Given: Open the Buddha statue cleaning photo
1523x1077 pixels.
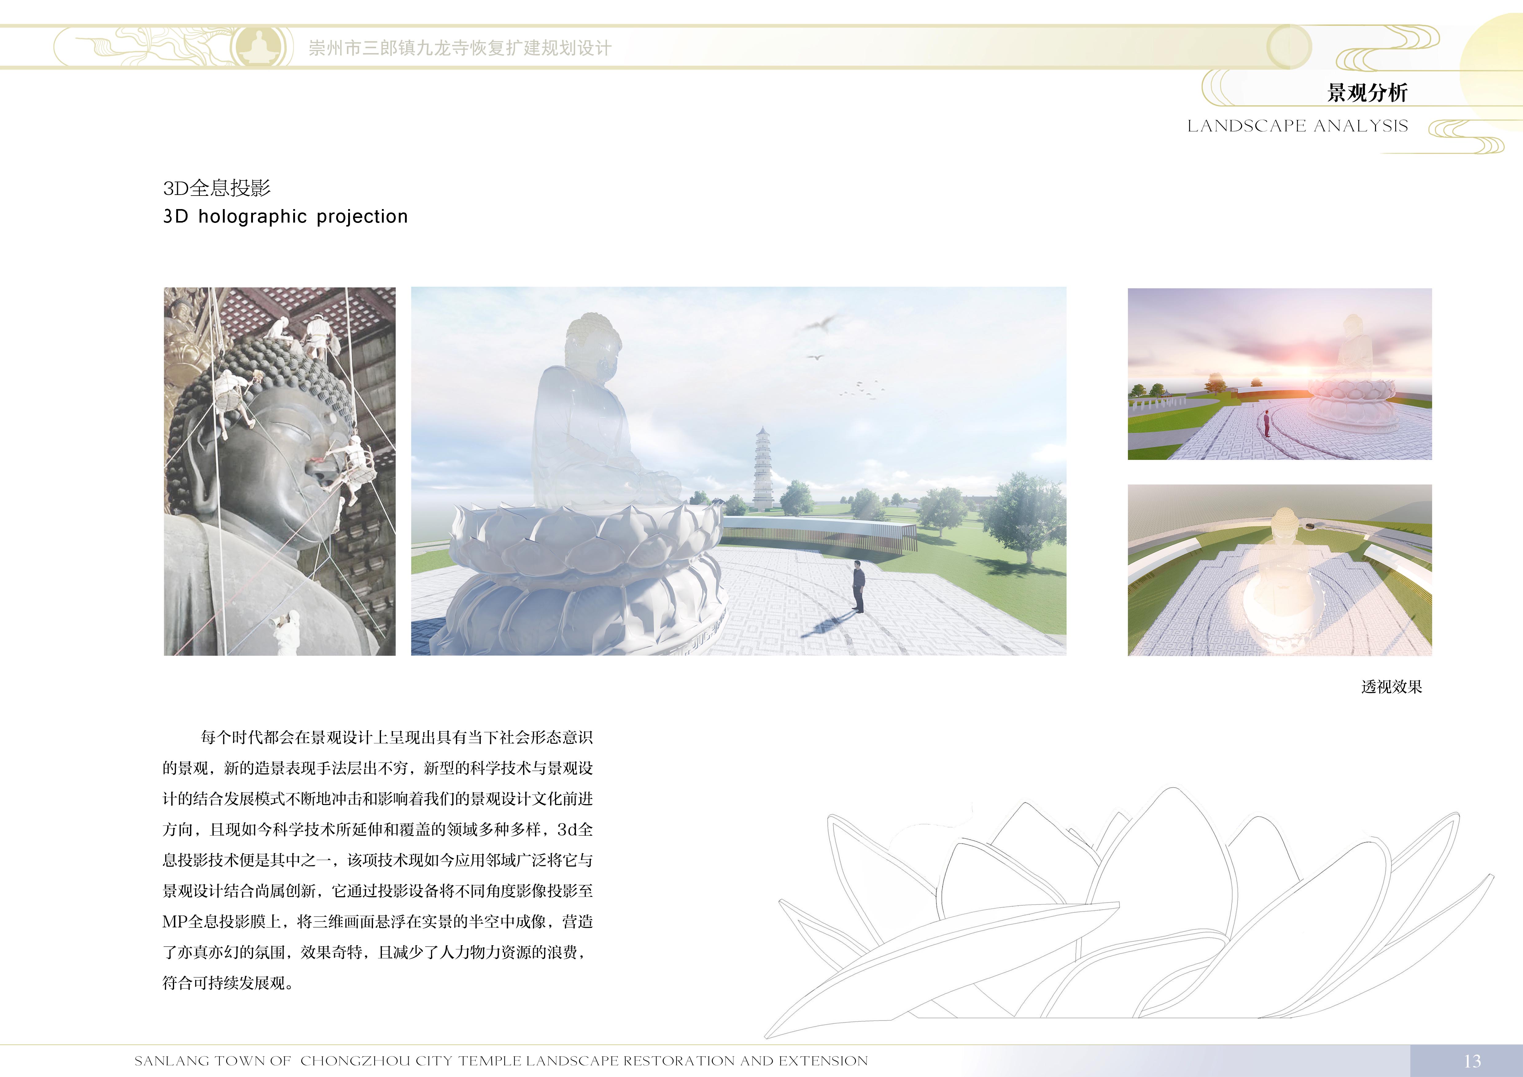Looking at the screenshot, I should pyautogui.click(x=279, y=472).
